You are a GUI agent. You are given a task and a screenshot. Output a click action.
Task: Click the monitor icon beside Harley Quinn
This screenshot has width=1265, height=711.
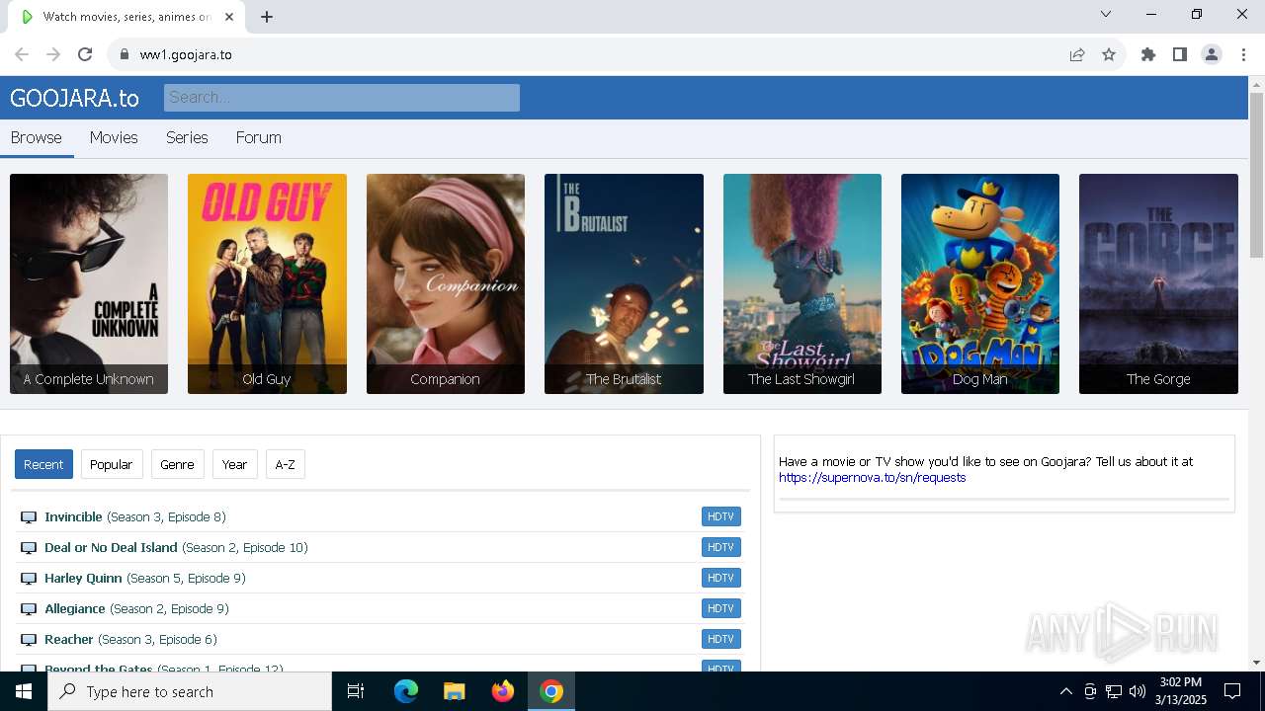tap(29, 579)
